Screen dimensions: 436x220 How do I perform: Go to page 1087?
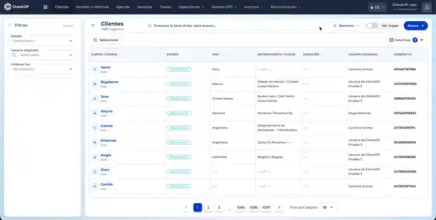pyautogui.click(x=267, y=208)
